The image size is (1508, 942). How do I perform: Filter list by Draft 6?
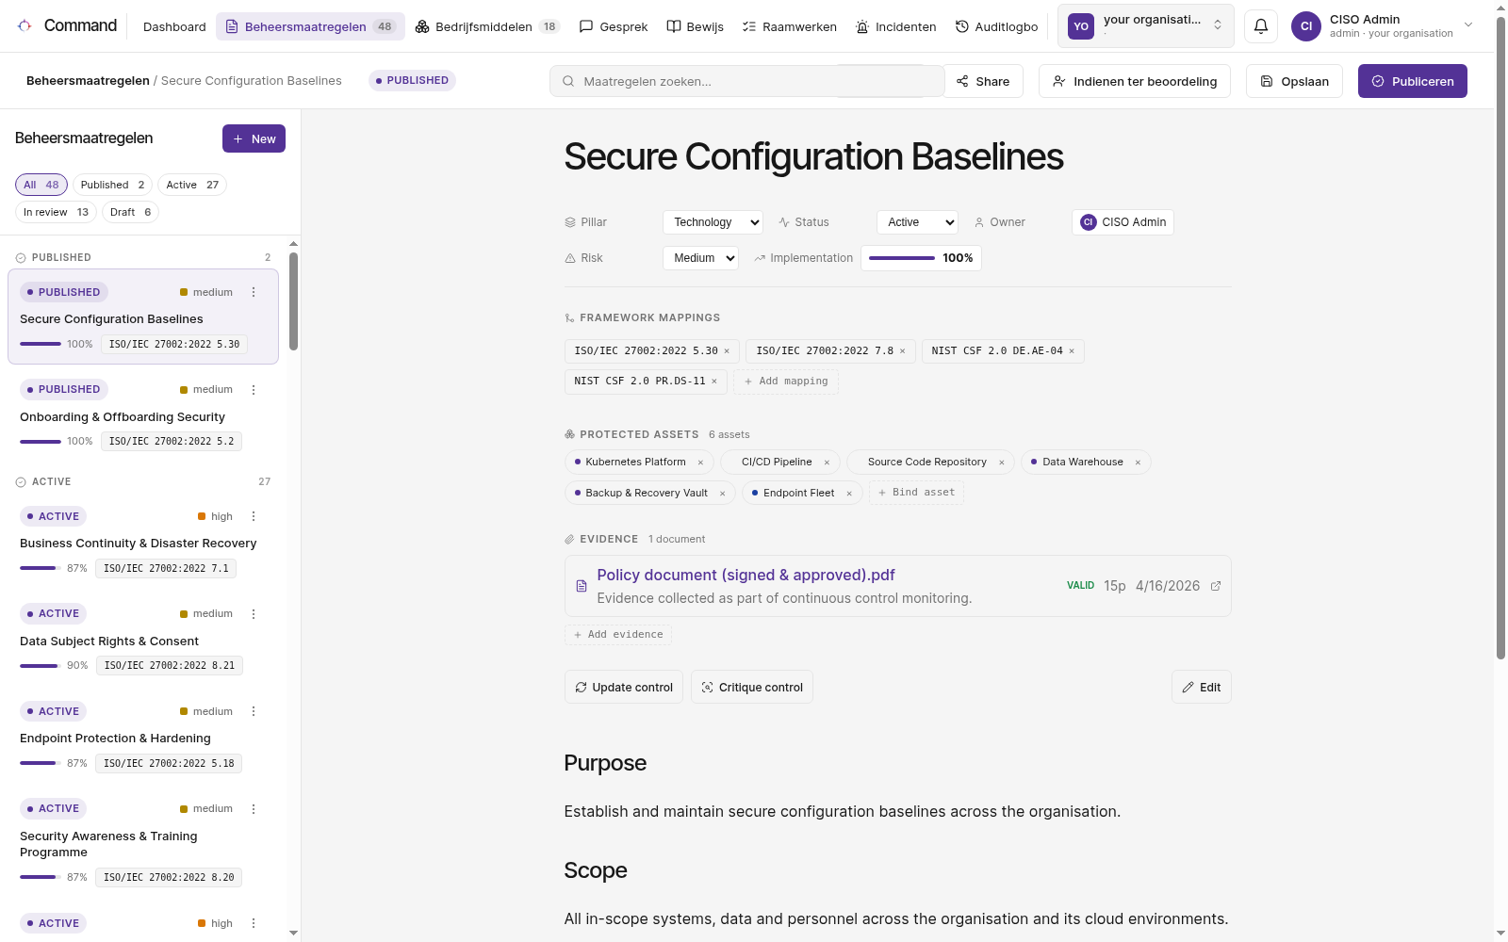click(x=130, y=212)
